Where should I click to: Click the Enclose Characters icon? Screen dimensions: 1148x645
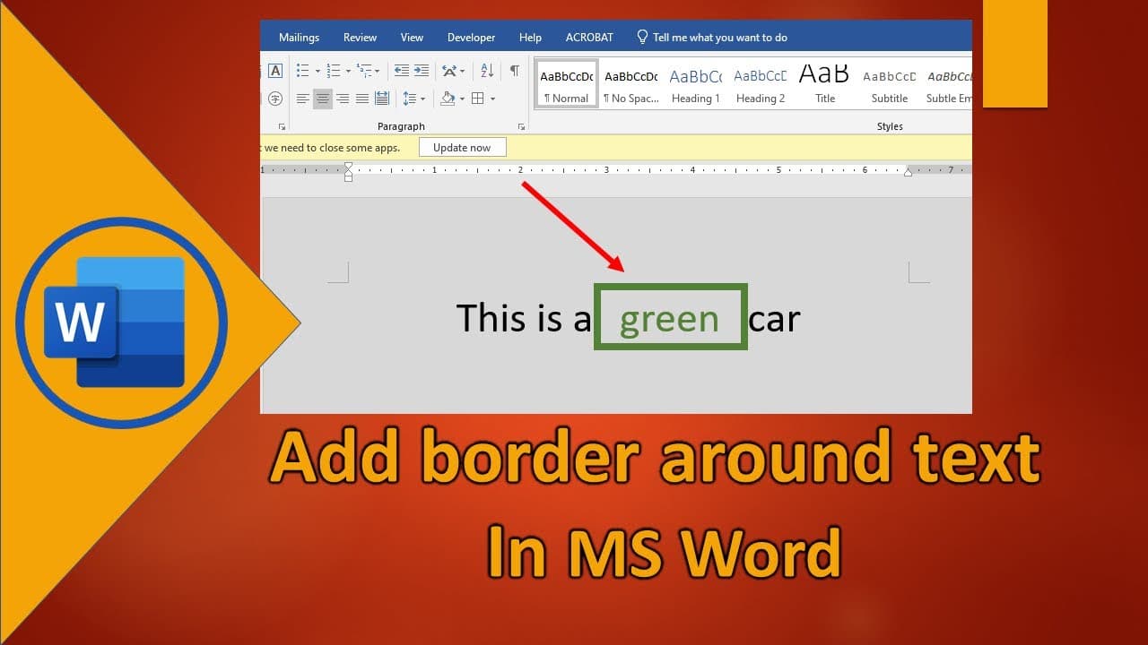click(x=275, y=99)
